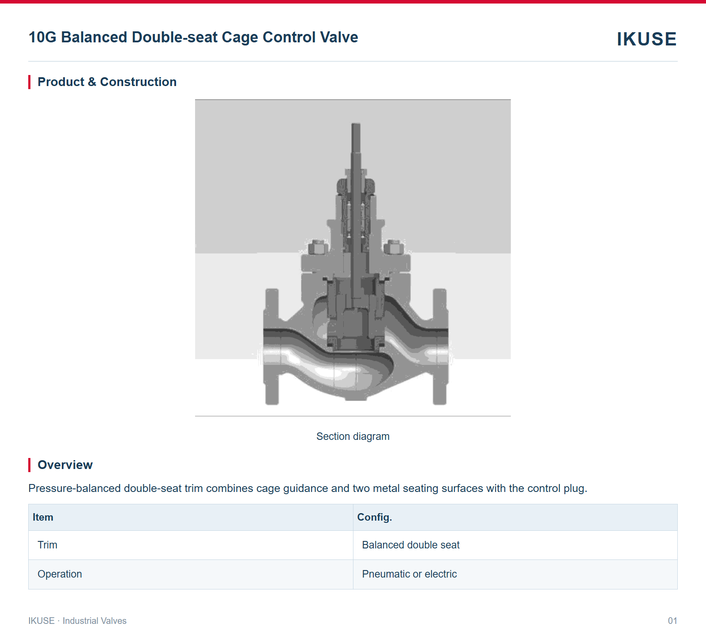The height and width of the screenshot is (638, 706).
Task: Click the 'IKUSE · Industrial Valves' footer text
Action: [77, 621]
